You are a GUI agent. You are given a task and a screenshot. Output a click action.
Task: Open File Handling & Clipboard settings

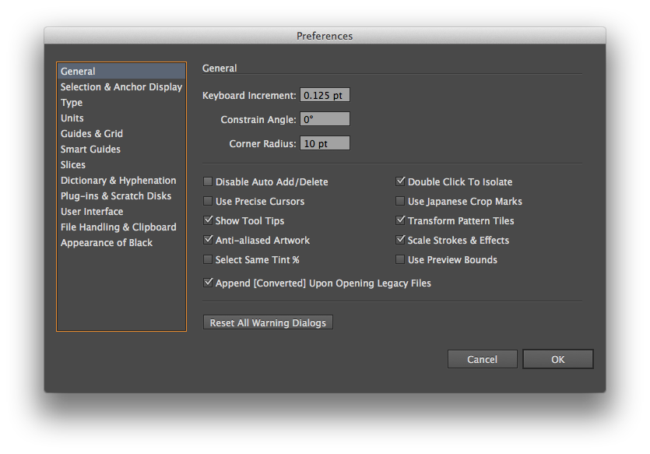point(121,227)
